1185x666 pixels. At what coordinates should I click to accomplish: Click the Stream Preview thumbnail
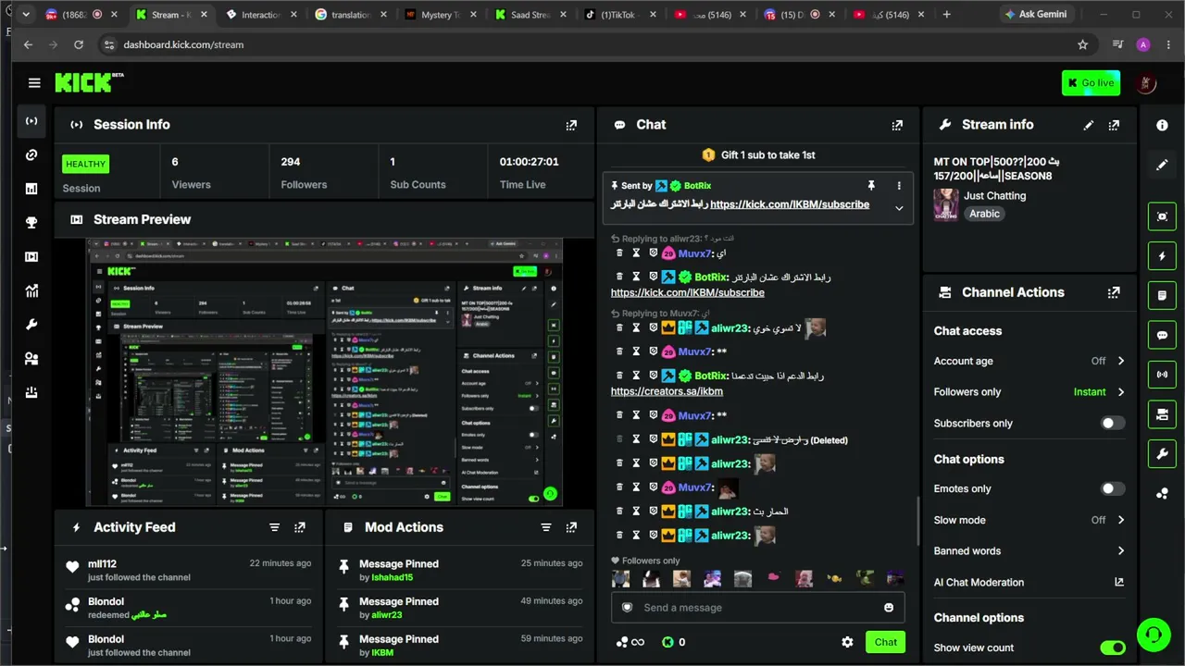(324, 373)
